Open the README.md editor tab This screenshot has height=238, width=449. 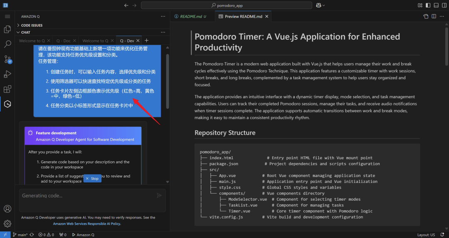pyautogui.click(x=191, y=17)
